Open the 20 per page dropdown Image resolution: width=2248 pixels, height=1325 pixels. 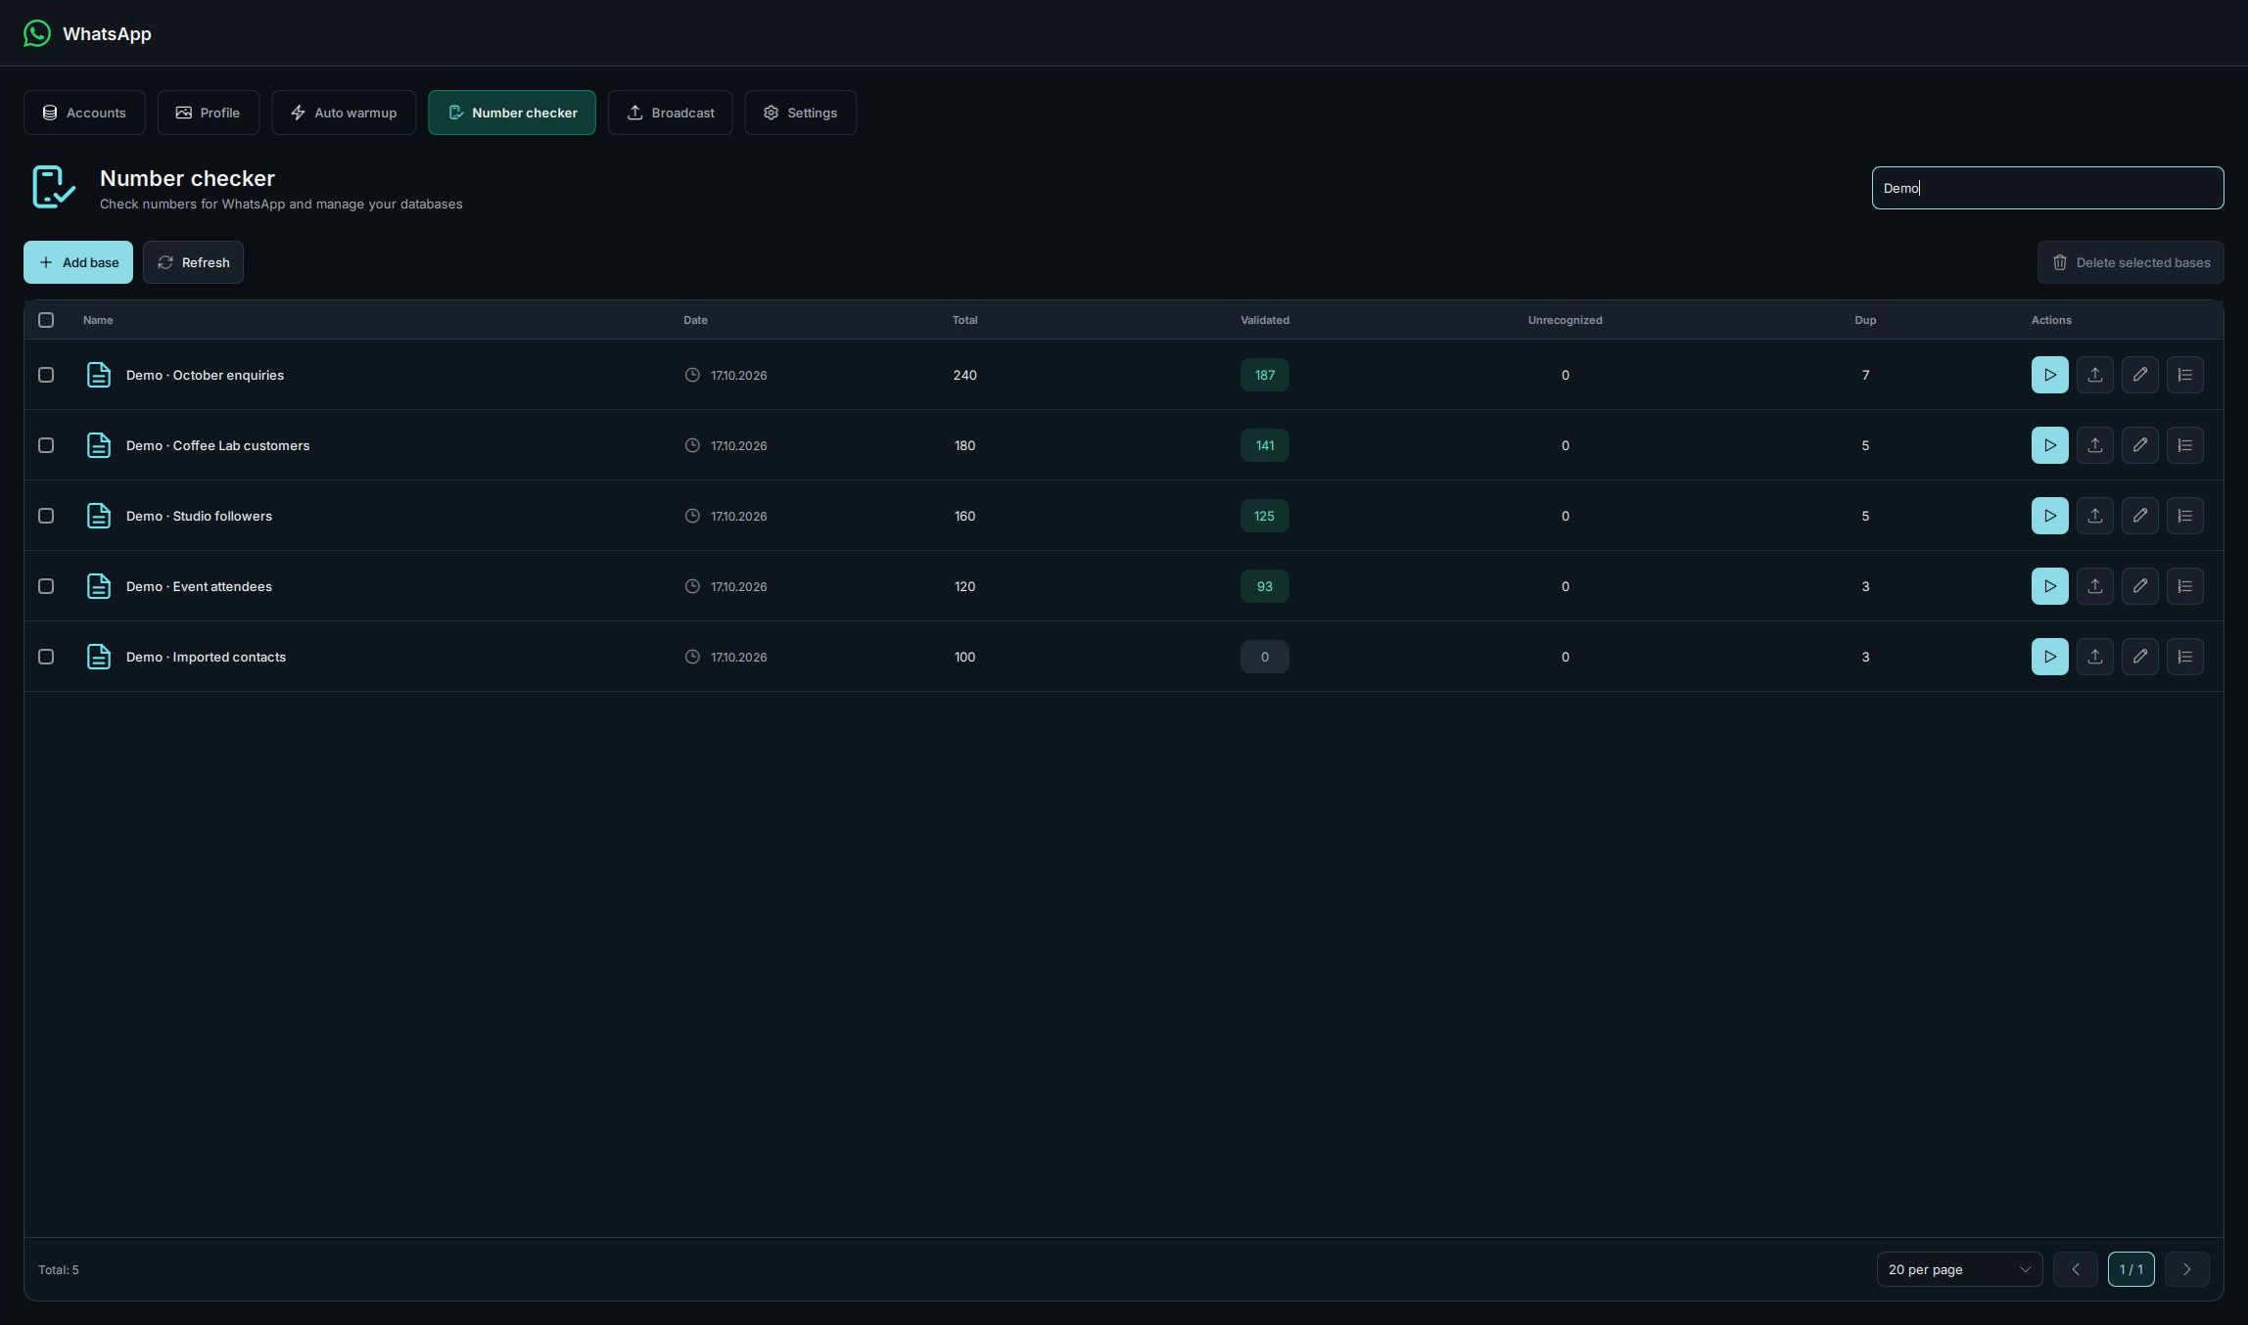1959,1269
